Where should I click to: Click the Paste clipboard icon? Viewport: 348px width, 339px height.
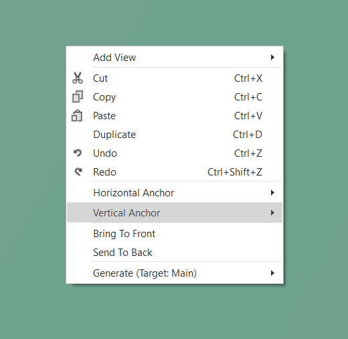pyautogui.click(x=77, y=115)
